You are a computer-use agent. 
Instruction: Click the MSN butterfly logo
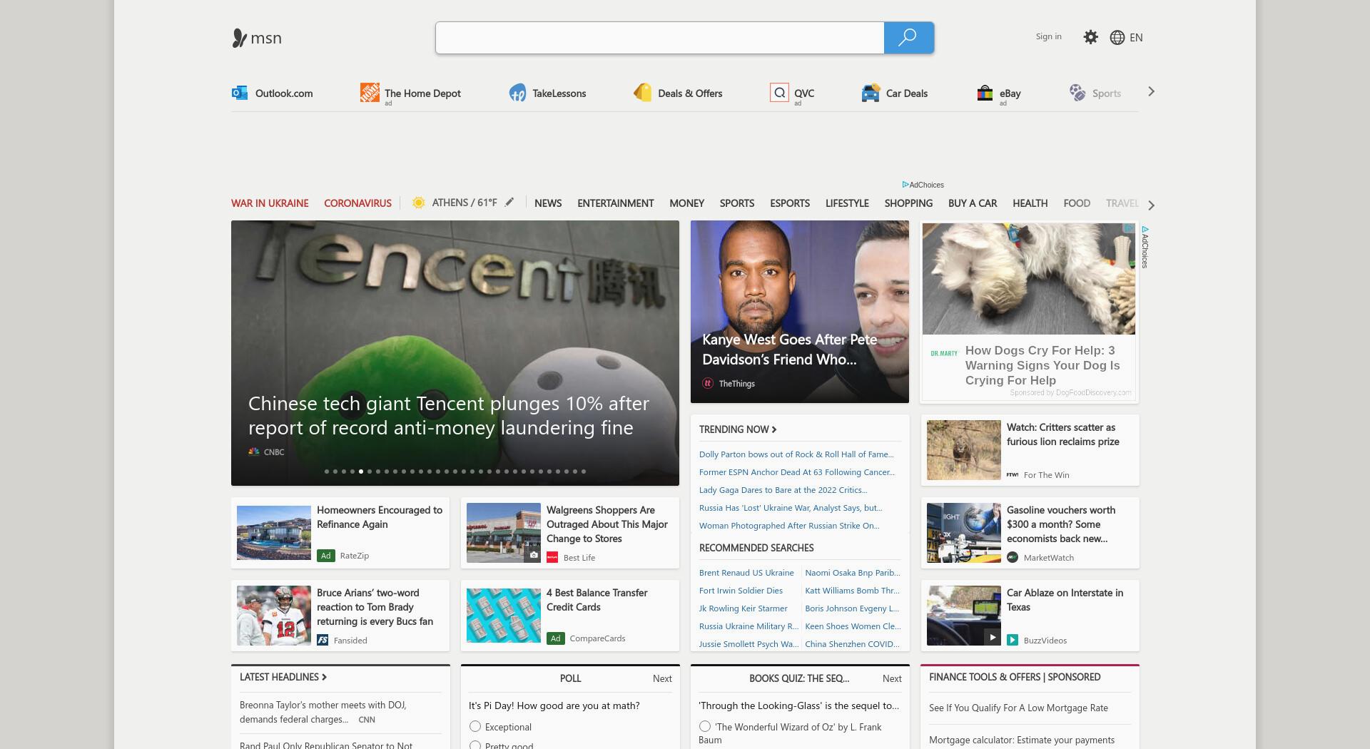pyautogui.click(x=239, y=38)
